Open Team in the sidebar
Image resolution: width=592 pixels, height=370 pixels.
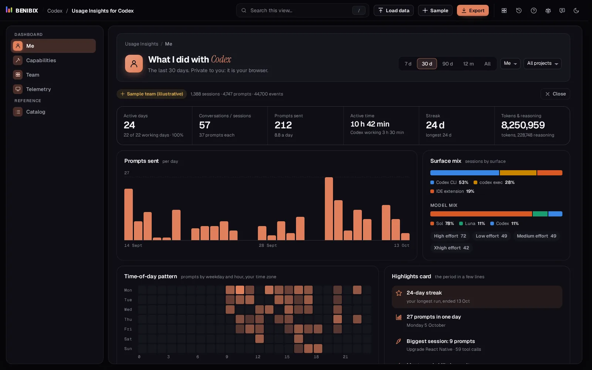53,75
